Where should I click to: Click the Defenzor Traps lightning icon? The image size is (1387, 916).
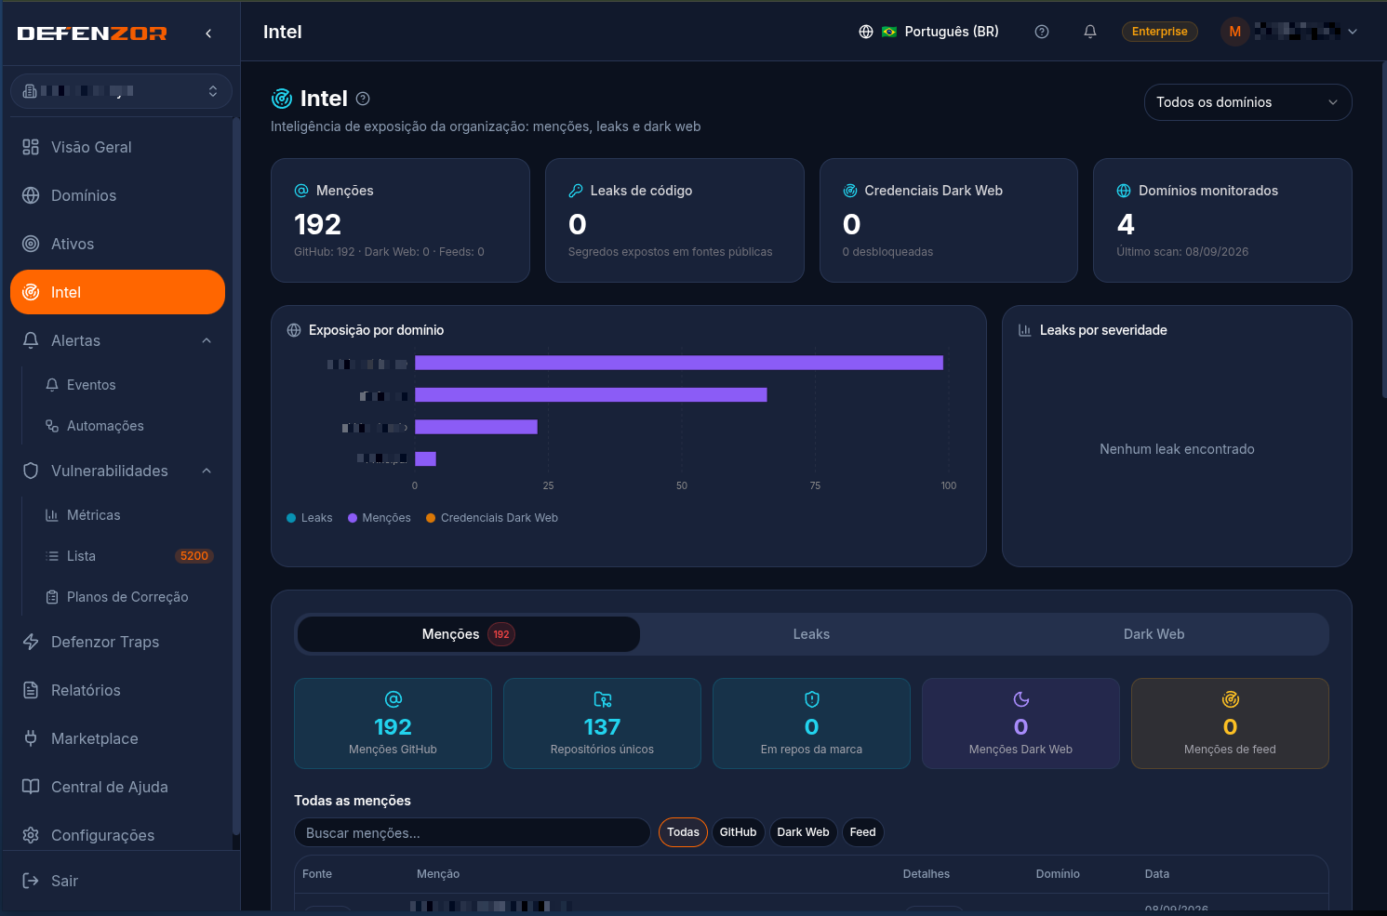pyautogui.click(x=31, y=642)
